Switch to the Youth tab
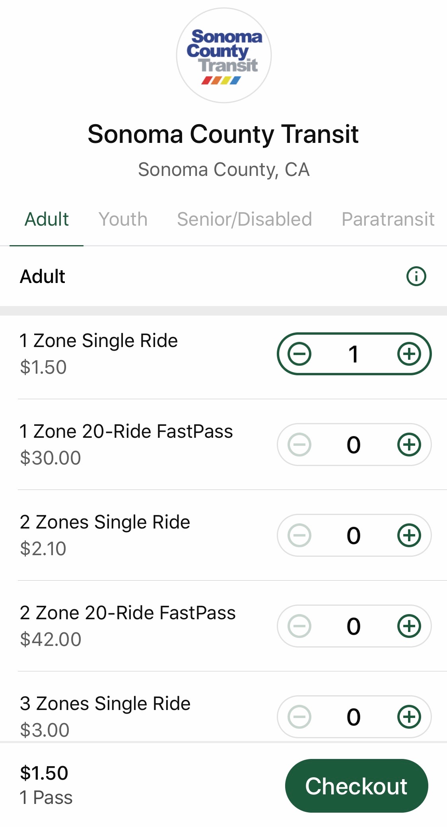This screenshot has height=827, width=447. pos(123,219)
